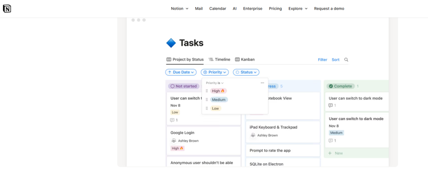The image size is (428, 172).
Task: Go to Mail page
Action: pos(199,9)
